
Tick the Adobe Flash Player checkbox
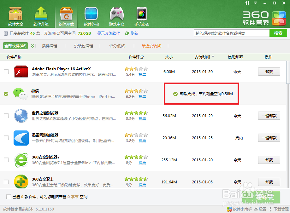point(6,72)
